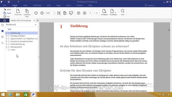Zoom out with the minus icon
Image resolution: width=172 pixels, height=97 pixels.
pyautogui.click(x=36, y=13)
